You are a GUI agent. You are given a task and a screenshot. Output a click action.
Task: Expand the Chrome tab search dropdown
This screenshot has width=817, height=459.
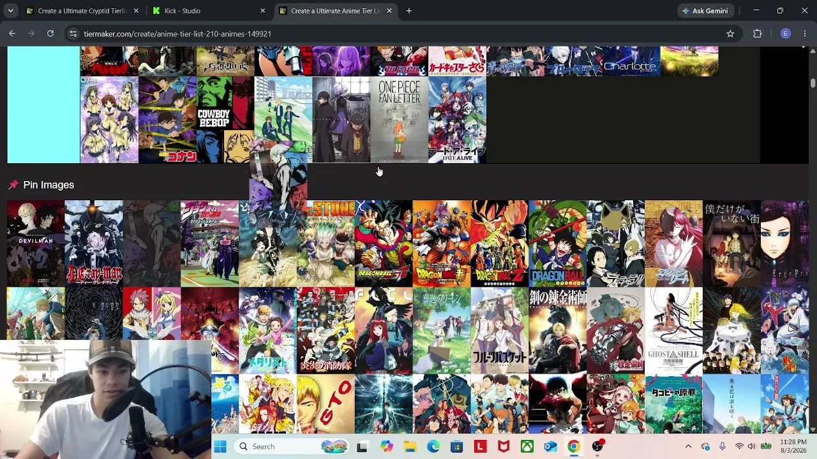pyautogui.click(x=10, y=11)
